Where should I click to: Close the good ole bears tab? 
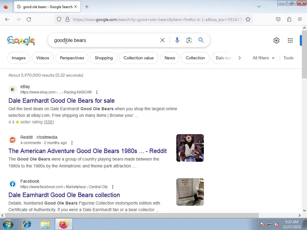(x=76, y=7)
